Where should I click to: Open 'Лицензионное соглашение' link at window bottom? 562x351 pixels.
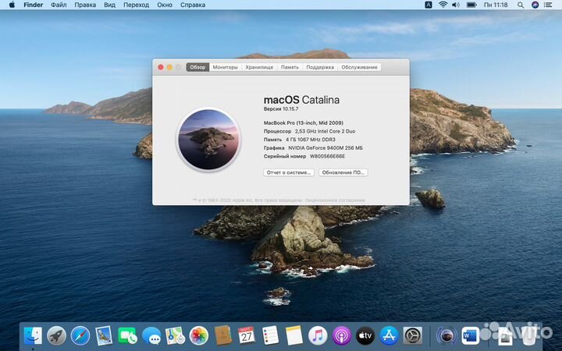coord(335,200)
